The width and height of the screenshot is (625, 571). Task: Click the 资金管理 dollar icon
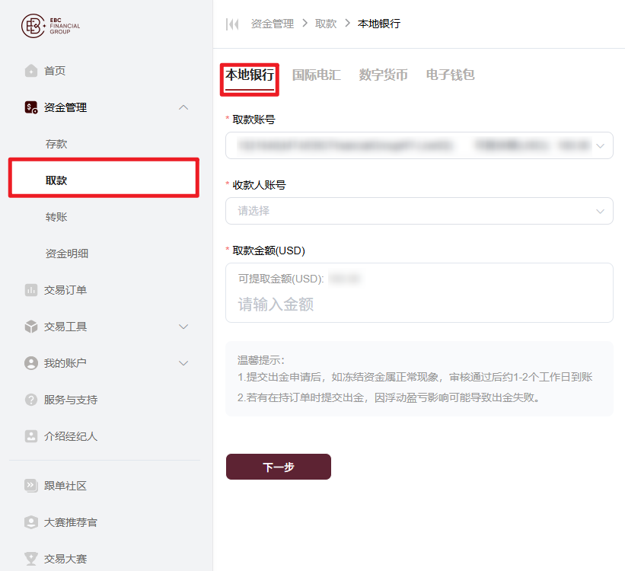[x=31, y=107]
